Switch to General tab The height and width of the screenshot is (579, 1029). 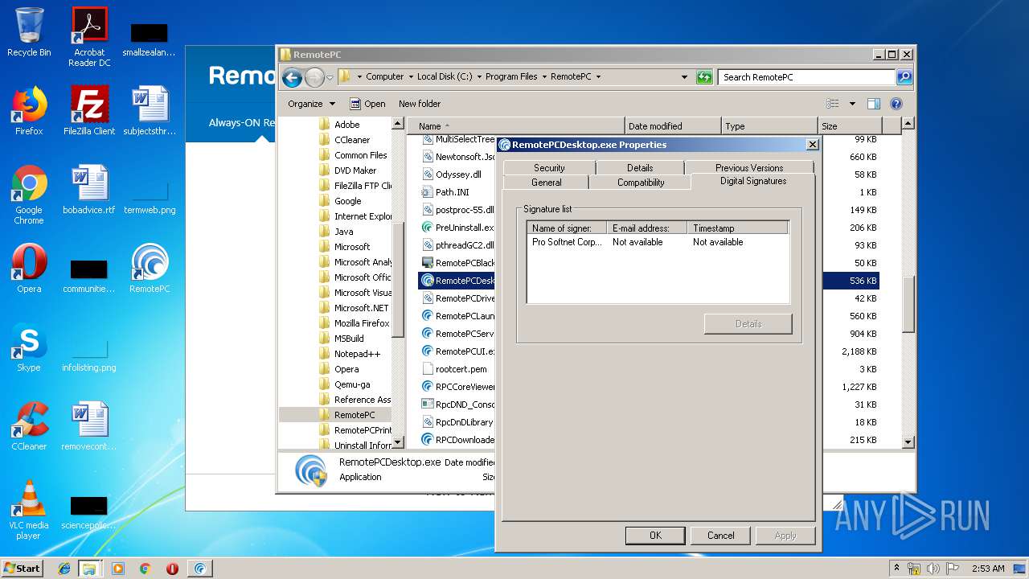click(x=546, y=183)
